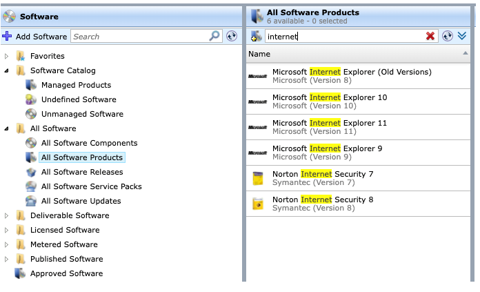Click the All Software Products header icon

(257, 17)
